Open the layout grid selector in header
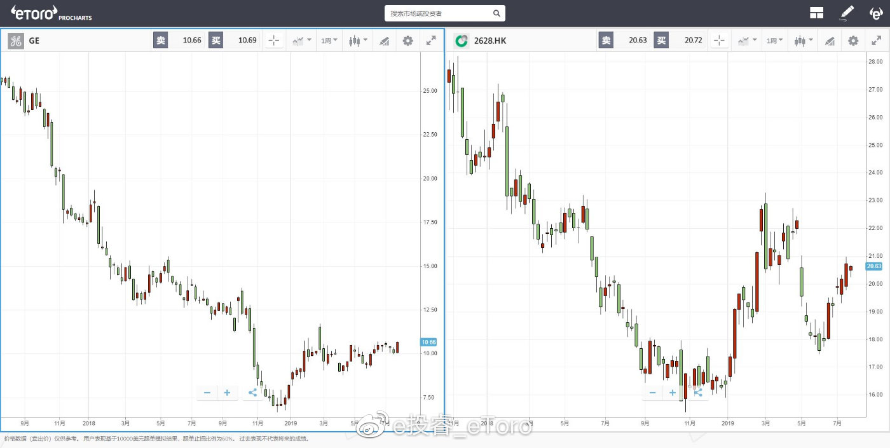Viewport: 890px width, 448px height. [x=816, y=13]
